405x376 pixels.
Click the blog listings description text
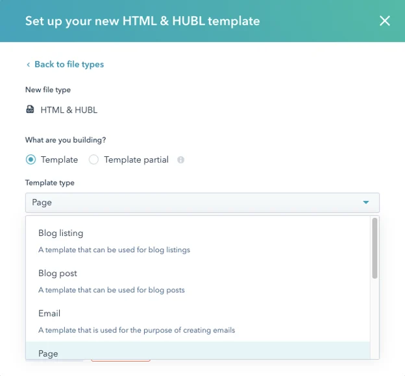[x=114, y=250]
